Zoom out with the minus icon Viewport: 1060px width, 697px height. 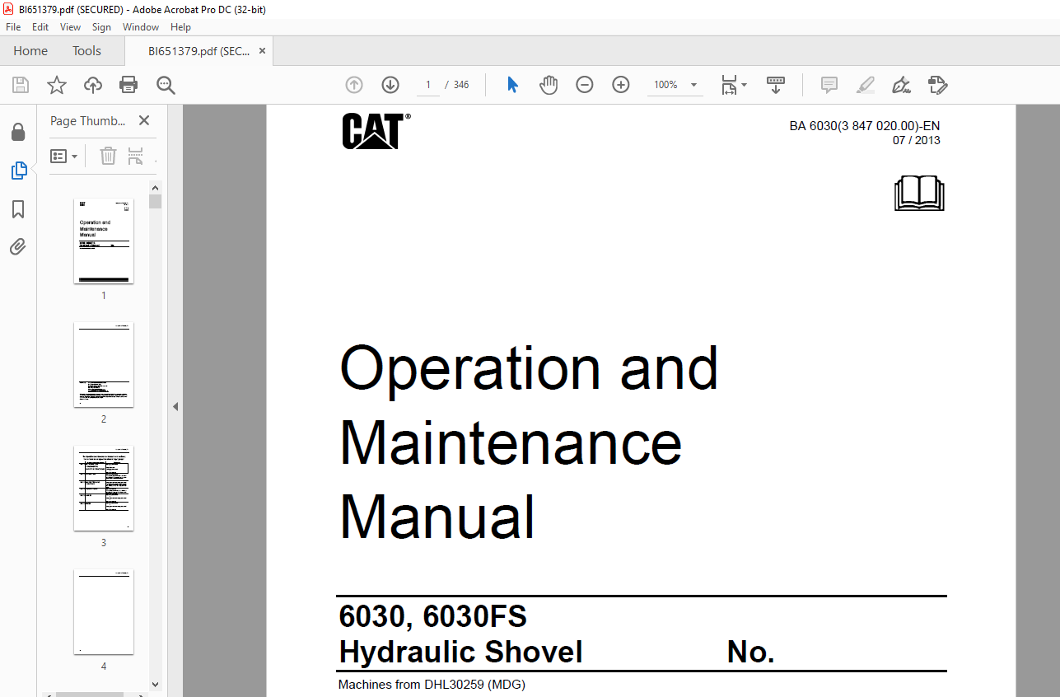[x=585, y=85]
